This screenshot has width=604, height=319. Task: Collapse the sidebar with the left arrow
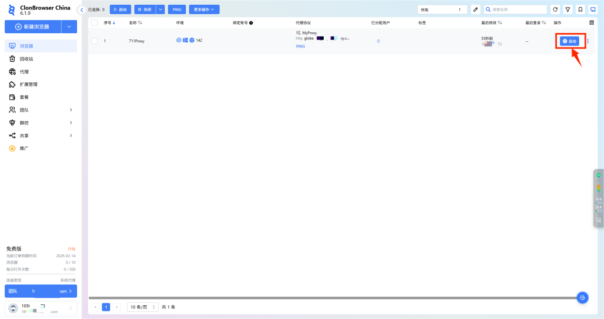pos(82,10)
